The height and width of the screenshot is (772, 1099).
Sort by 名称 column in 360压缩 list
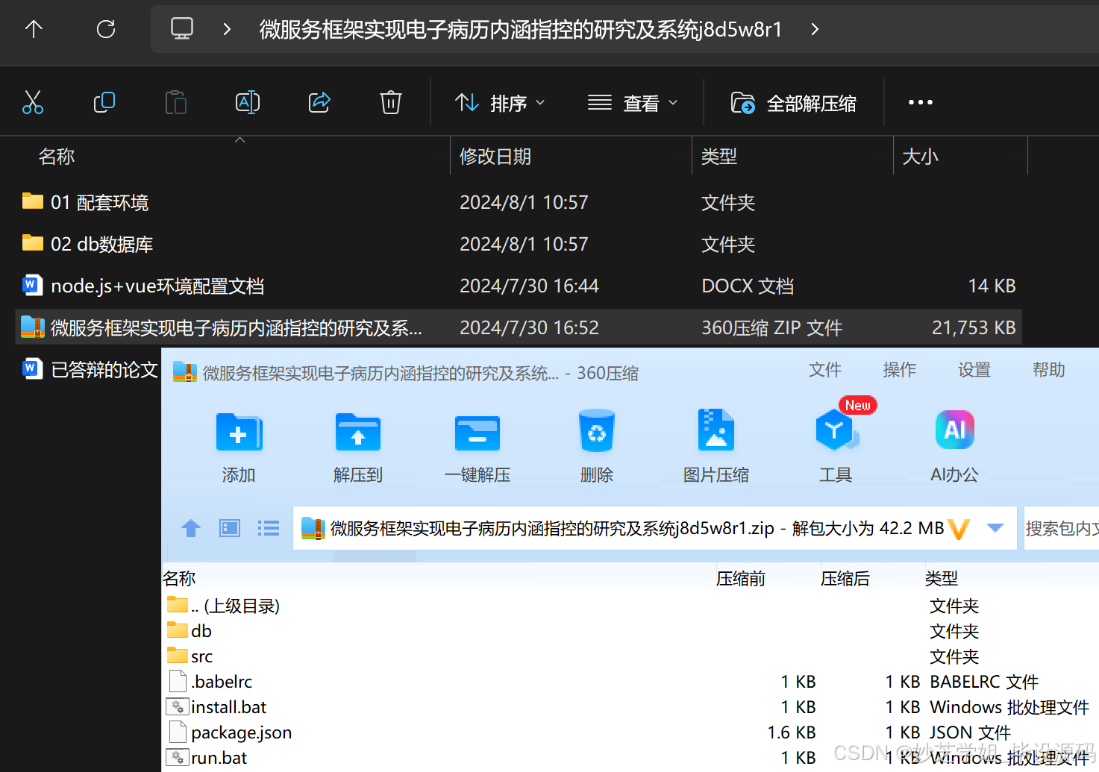tap(179, 578)
